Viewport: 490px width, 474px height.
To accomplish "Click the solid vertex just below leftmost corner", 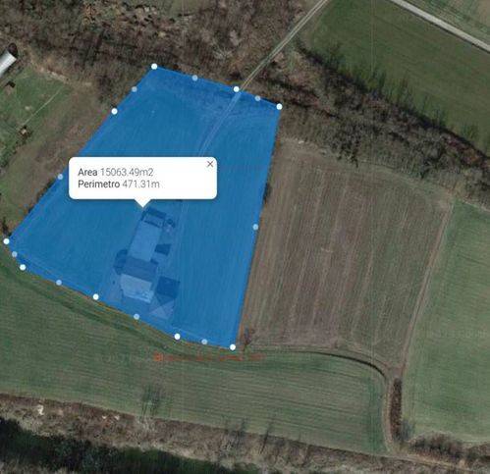I will click(23, 267).
